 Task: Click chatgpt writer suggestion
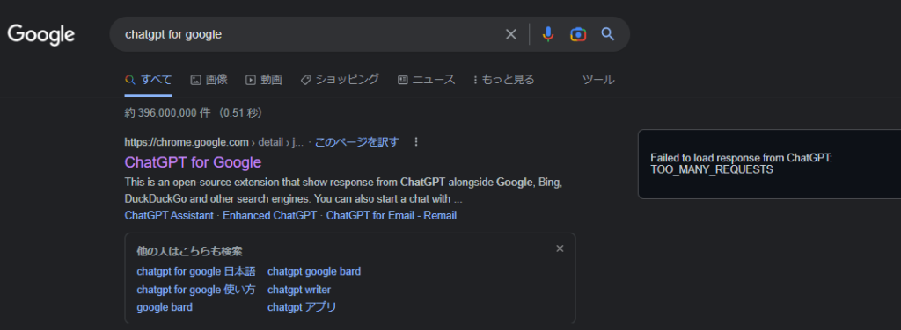299,290
